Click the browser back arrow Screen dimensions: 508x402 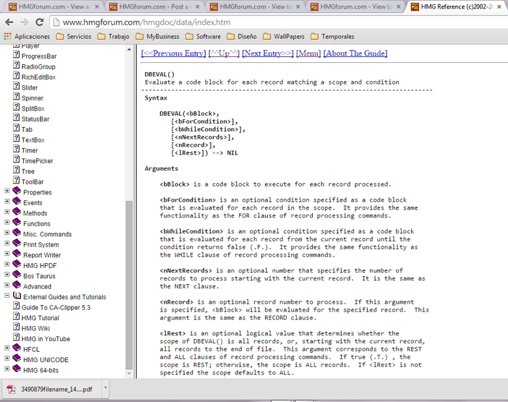coord(9,22)
